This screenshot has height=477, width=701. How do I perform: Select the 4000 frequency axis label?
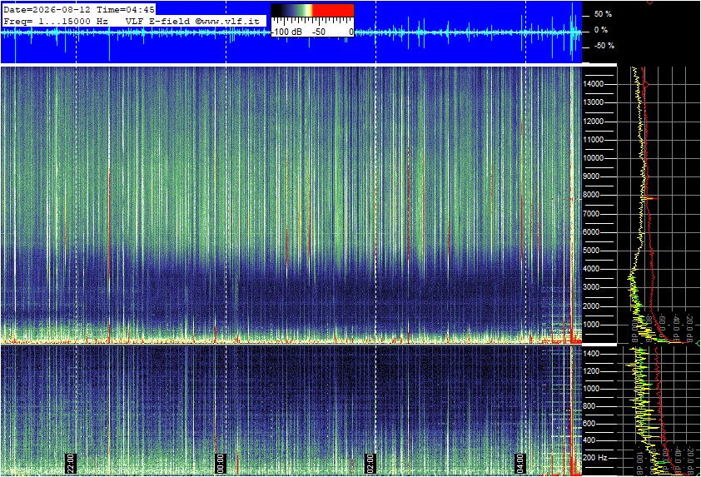592,269
